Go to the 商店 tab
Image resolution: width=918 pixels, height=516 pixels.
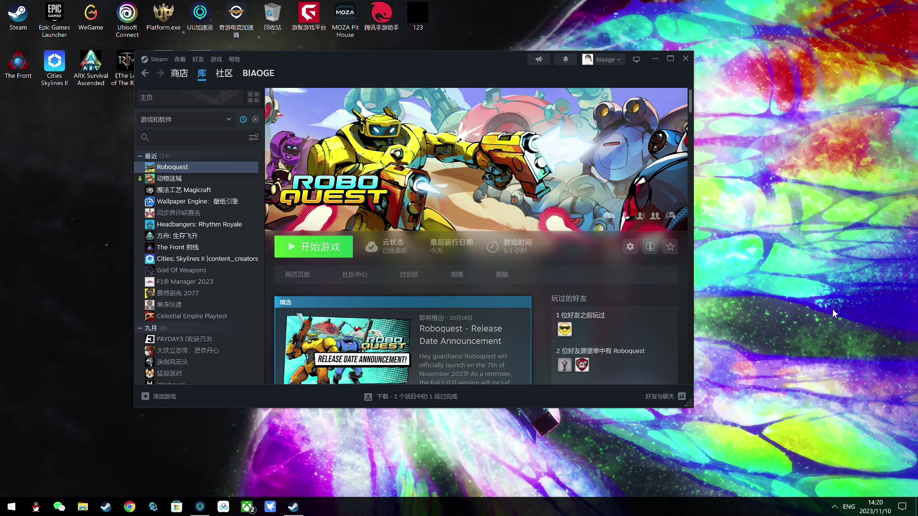pos(179,73)
